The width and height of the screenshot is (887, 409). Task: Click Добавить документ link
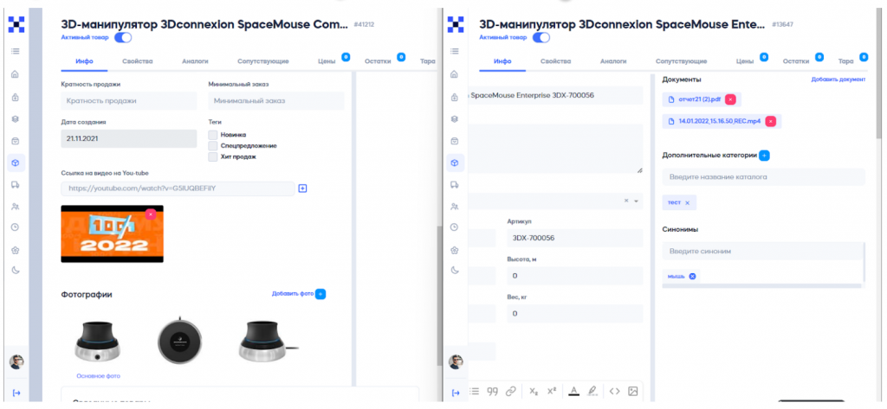838,80
